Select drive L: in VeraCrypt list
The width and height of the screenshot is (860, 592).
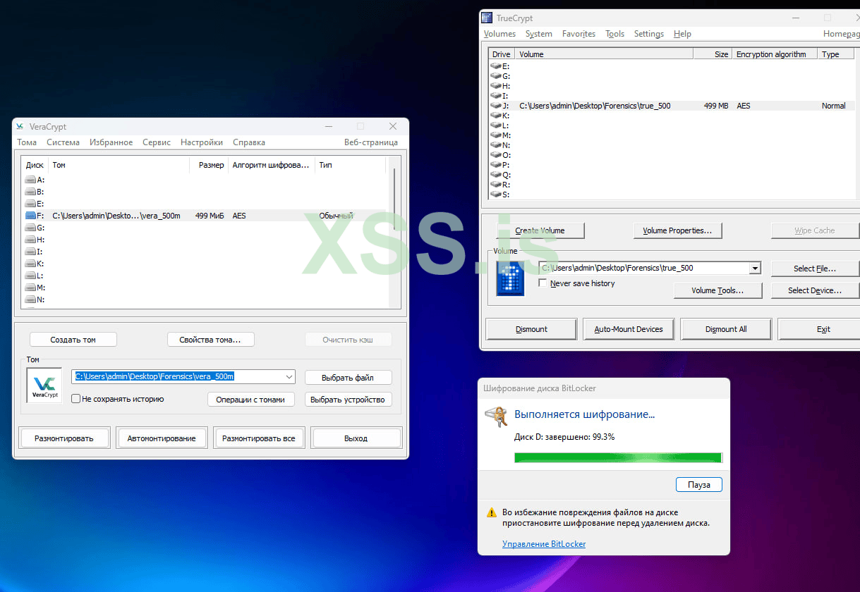pyautogui.click(x=205, y=276)
